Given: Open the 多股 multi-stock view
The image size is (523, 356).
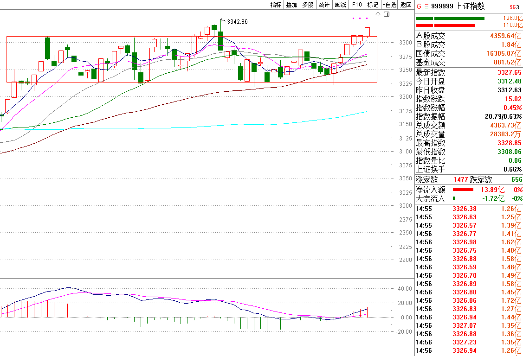Looking at the screenshot, I should coord(308,5).
